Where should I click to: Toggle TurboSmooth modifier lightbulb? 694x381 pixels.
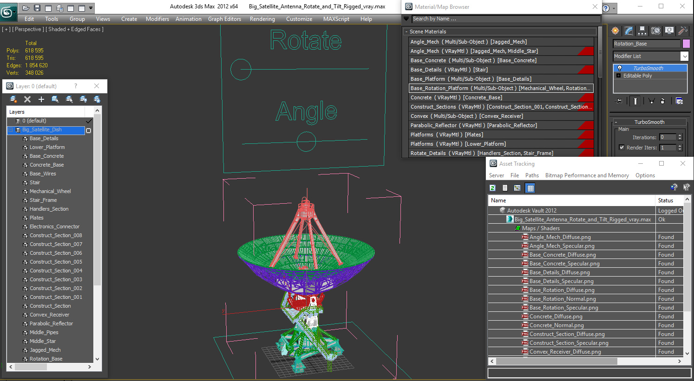coord(619,68)
